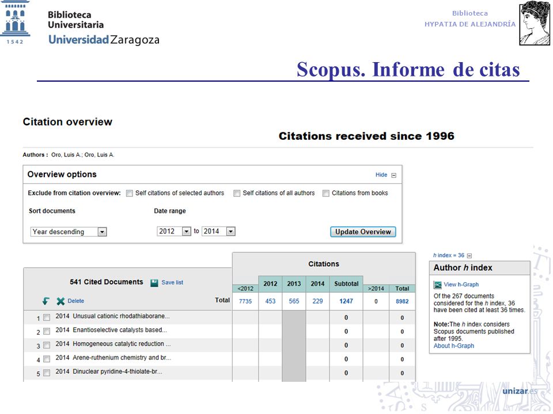This screenshot has height=414, width=553.
Task: Check the Dinuclear pyridine-4-thiolate row checkbox
Action: click(x=47, y=373)
